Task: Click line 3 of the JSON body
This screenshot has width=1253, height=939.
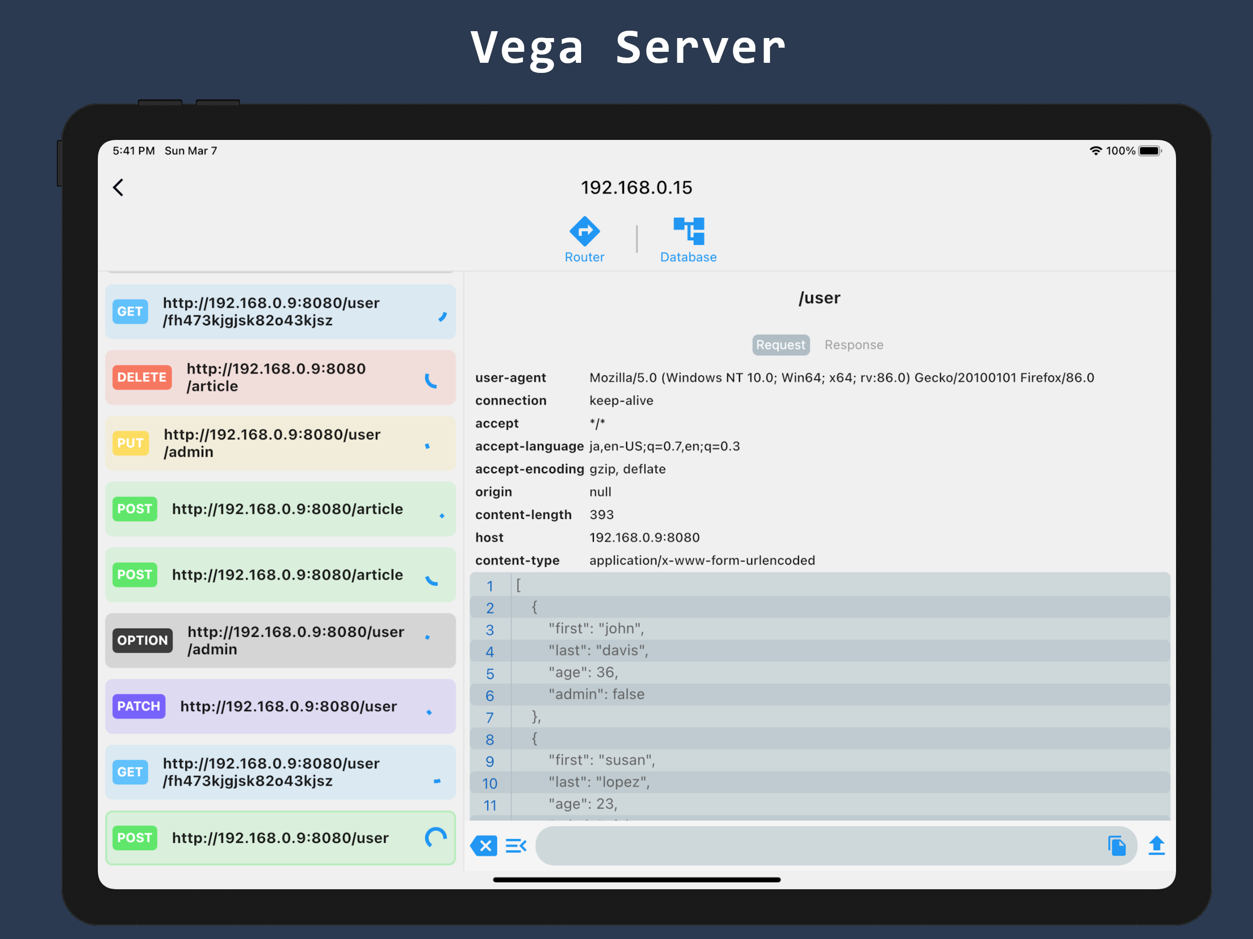Action: click(x=596, y=629)
